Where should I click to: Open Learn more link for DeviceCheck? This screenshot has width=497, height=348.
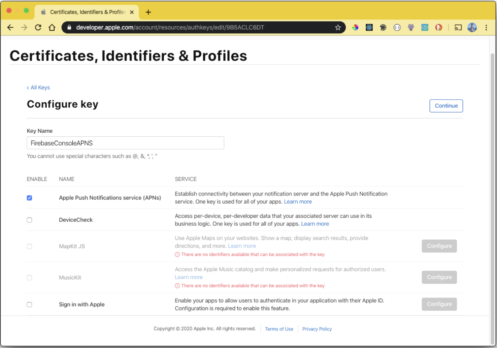pyautogui.click(x=315, y=224)
